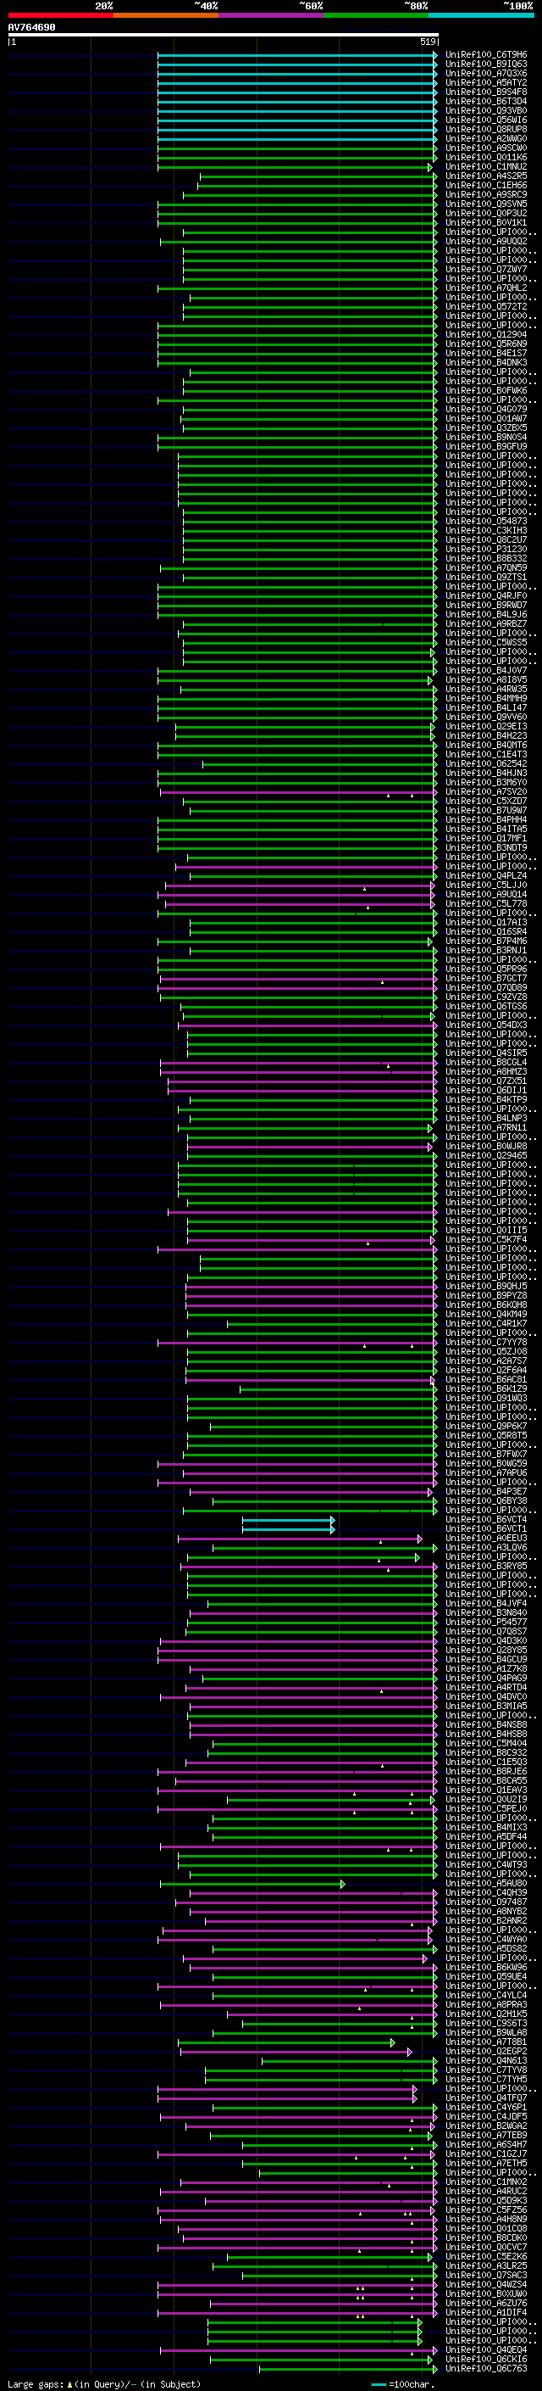The image size is (542, 2391).
Task: Click hit label UniRef100_Q4WZS4
Action: tap(486, 2284)
